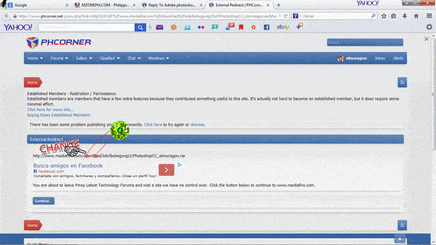Click the orange sports icon in Yahoo toolbar
This screenshot has height=245, width=436.
(x=174, y=28)
